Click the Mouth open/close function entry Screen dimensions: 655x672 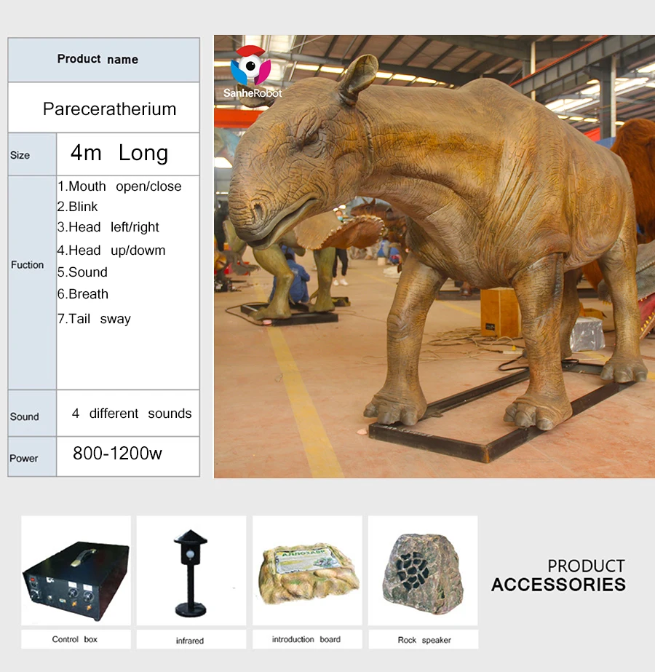(119, 186)
